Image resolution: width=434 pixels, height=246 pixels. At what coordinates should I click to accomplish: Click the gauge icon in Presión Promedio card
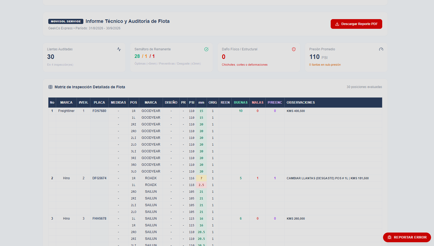pos(381,49)
